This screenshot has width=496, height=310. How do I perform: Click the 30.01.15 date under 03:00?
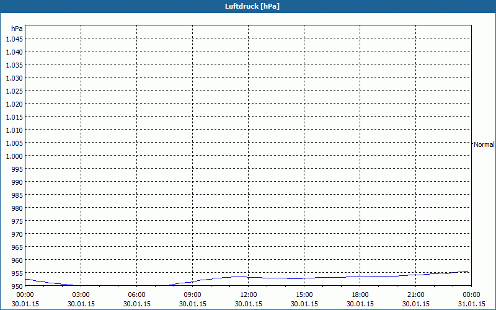click(81, 304)
